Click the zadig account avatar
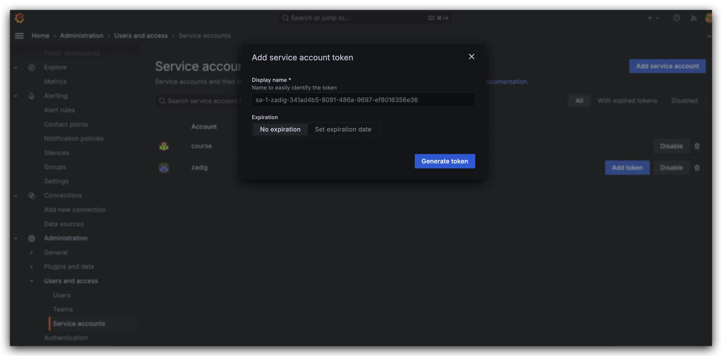 pyautogui.click(x=164, y=167)
